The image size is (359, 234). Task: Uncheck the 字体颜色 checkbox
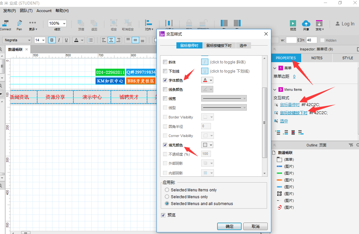click(165, 80)
